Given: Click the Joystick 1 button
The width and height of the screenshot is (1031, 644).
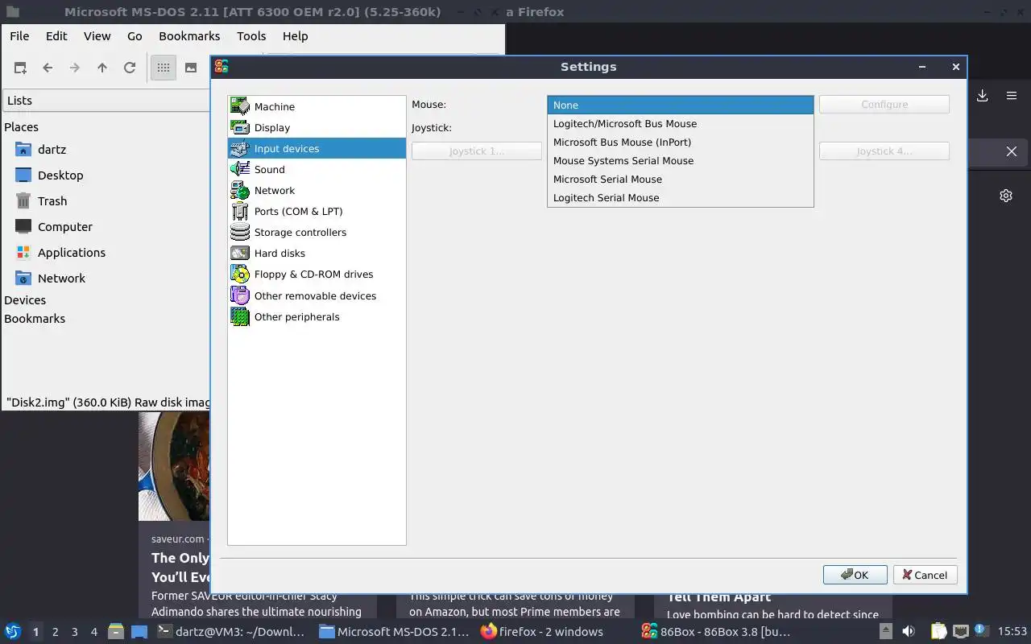Looking at the screenshot, I should [477, 151].
